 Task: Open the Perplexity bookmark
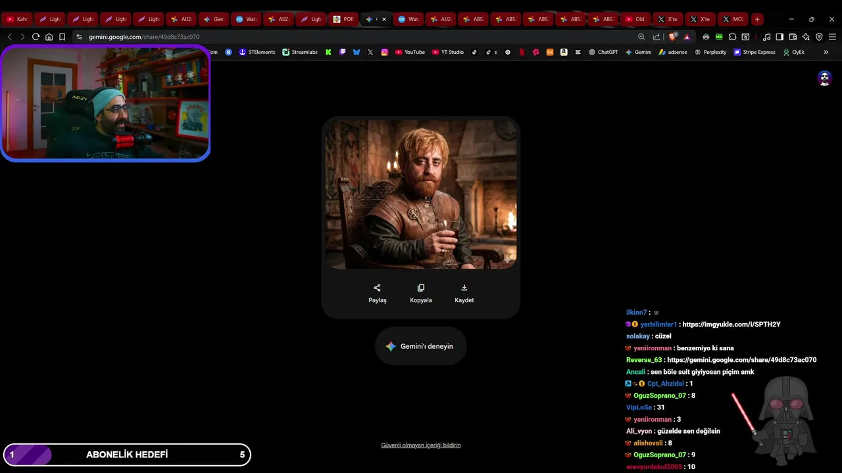710,52
